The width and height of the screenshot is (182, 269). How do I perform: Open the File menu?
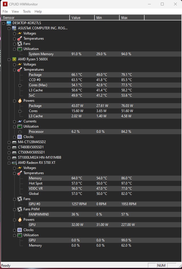click(5, 11)
